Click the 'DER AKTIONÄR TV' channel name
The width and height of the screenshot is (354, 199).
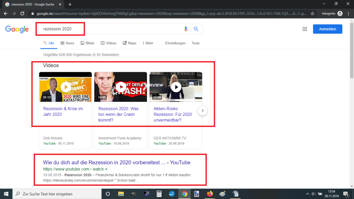pyautogui.click(x=170, y=138)
